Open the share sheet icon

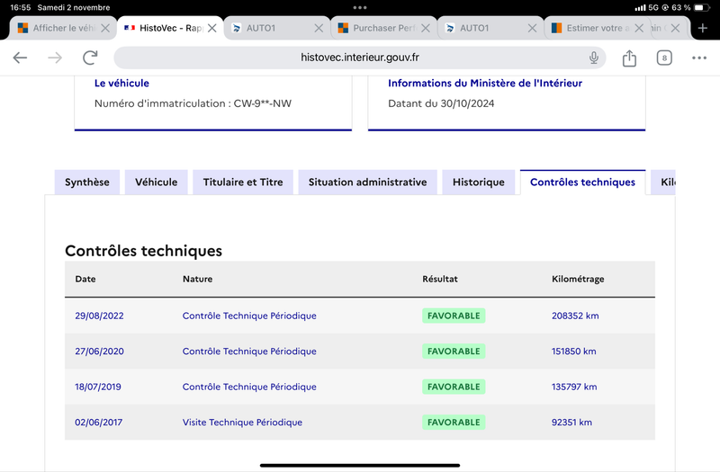click(629, 58)
